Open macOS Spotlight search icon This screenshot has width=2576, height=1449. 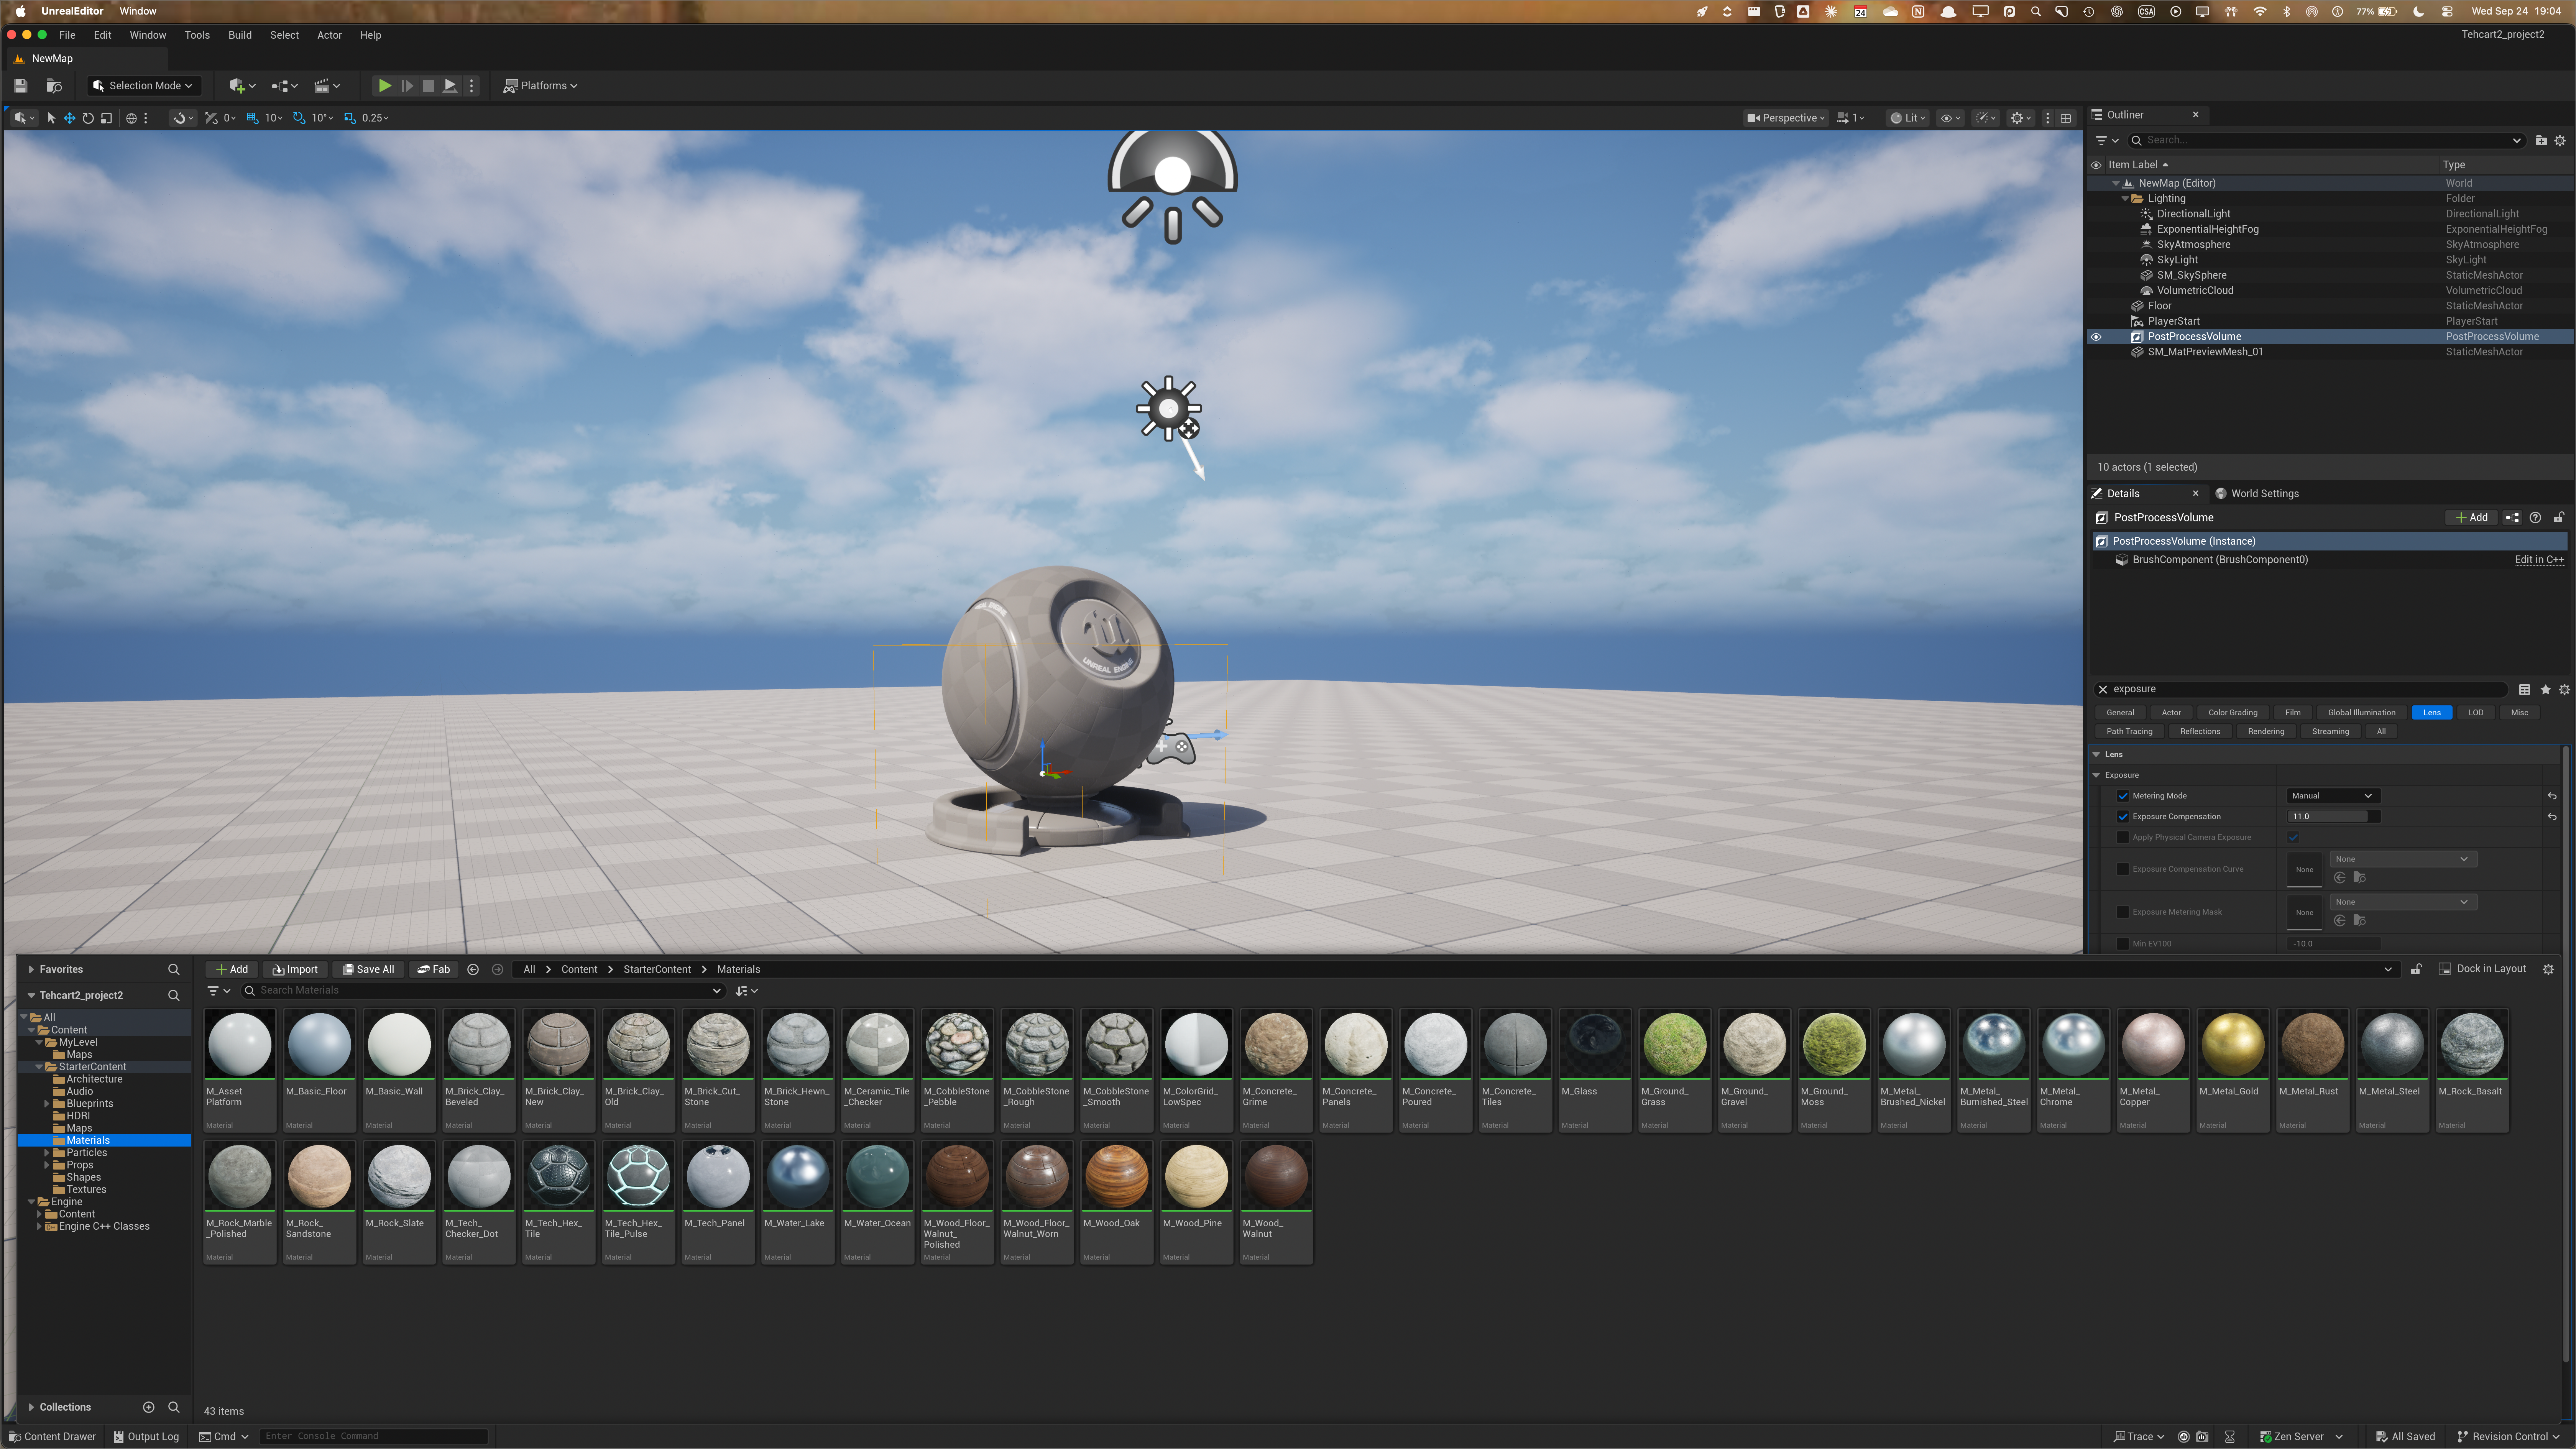tap(2035, 12)
